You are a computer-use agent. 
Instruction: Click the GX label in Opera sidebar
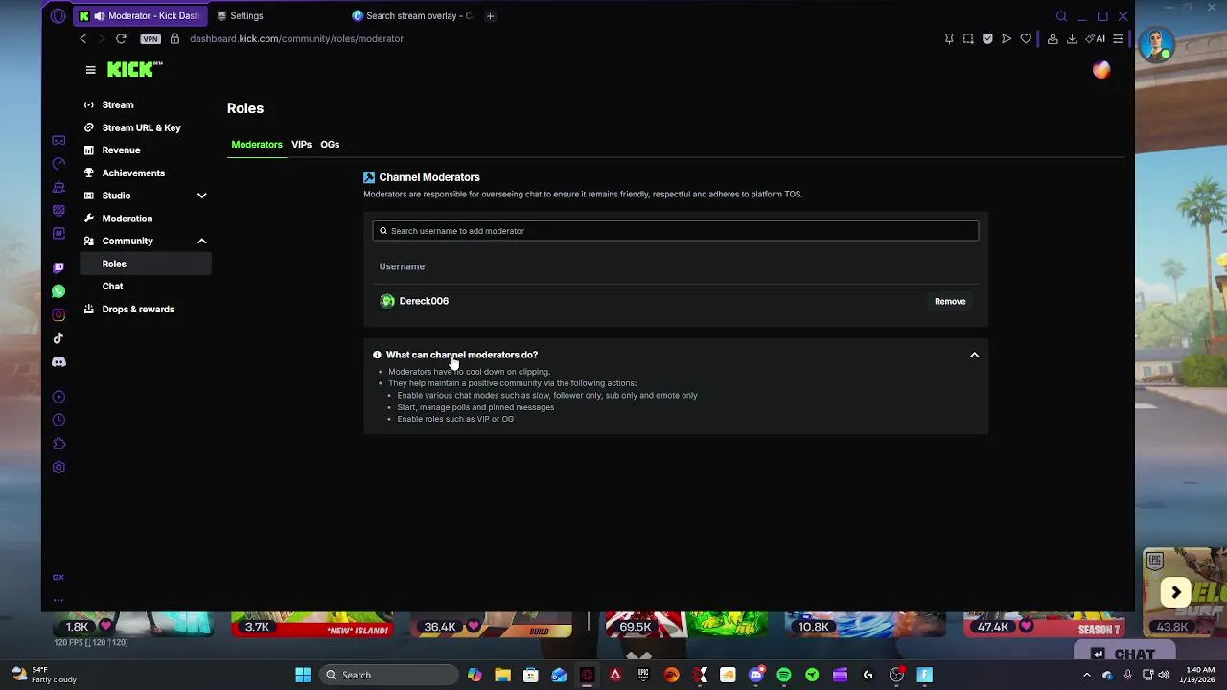(x=58, y=577)
